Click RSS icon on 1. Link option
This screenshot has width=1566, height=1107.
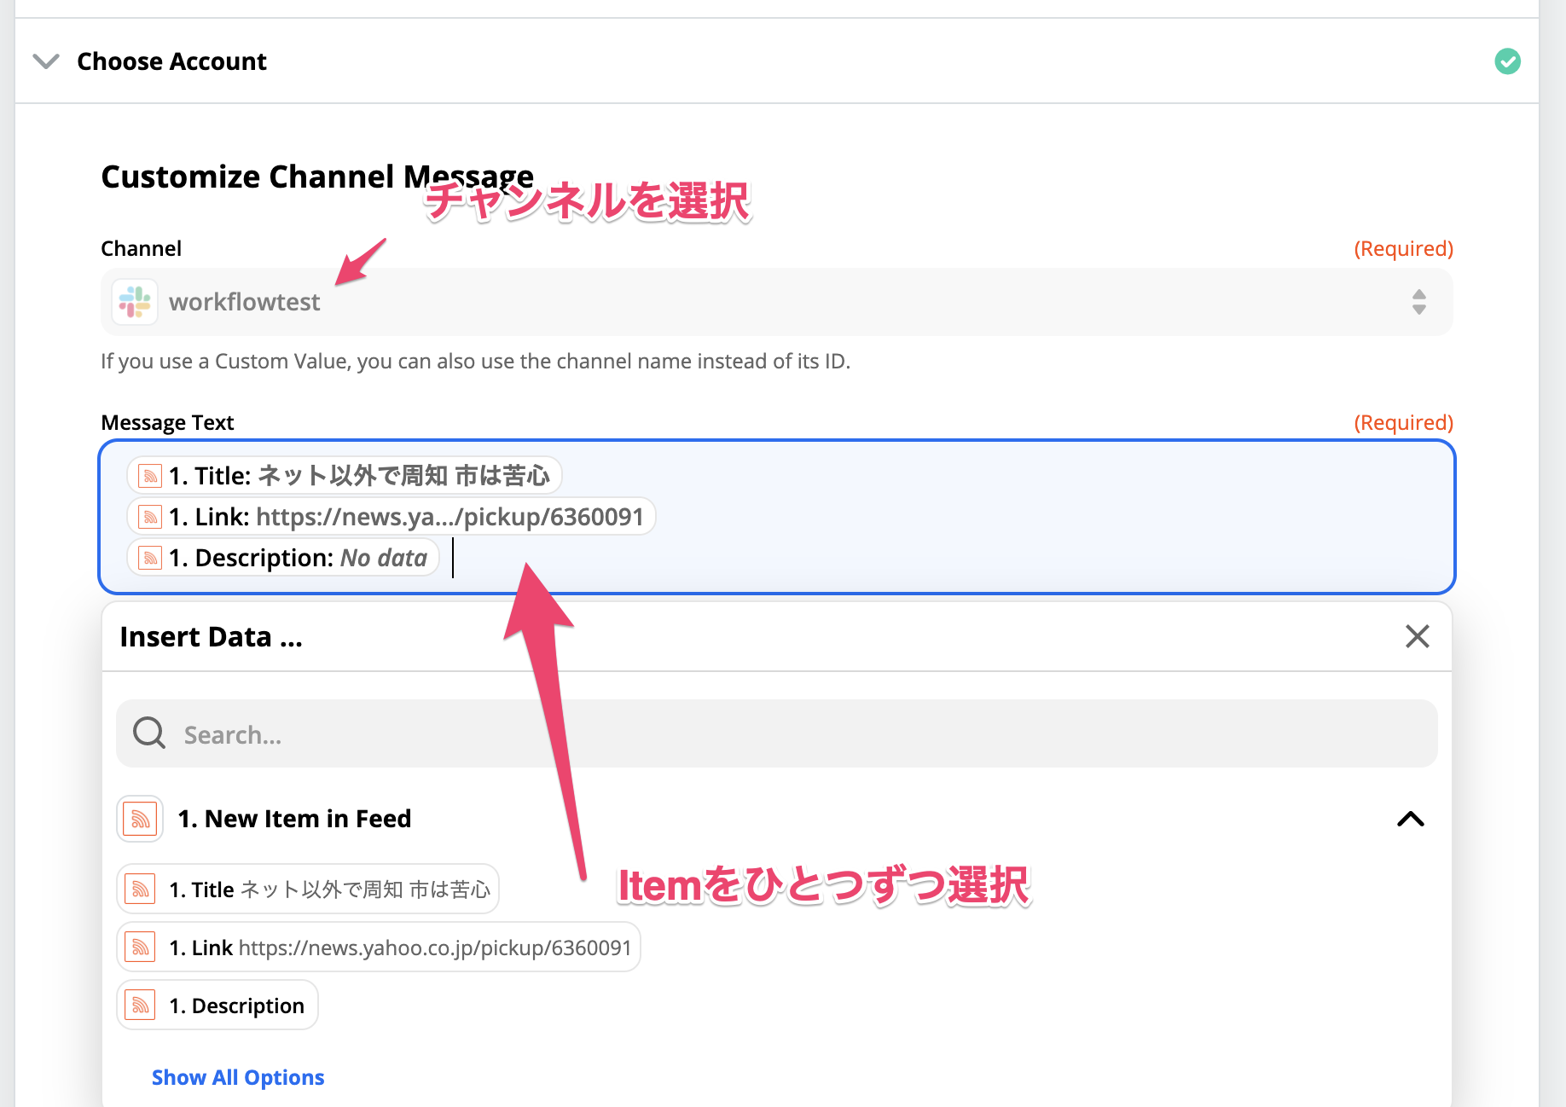click(140, 948)
